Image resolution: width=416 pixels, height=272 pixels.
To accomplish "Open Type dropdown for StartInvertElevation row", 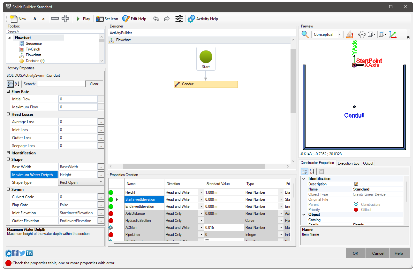I will tap(281, 199).
